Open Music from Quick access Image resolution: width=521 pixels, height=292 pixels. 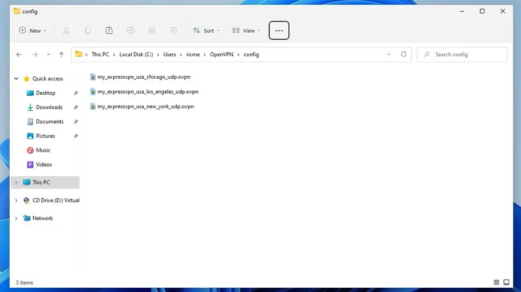[43, 150]
